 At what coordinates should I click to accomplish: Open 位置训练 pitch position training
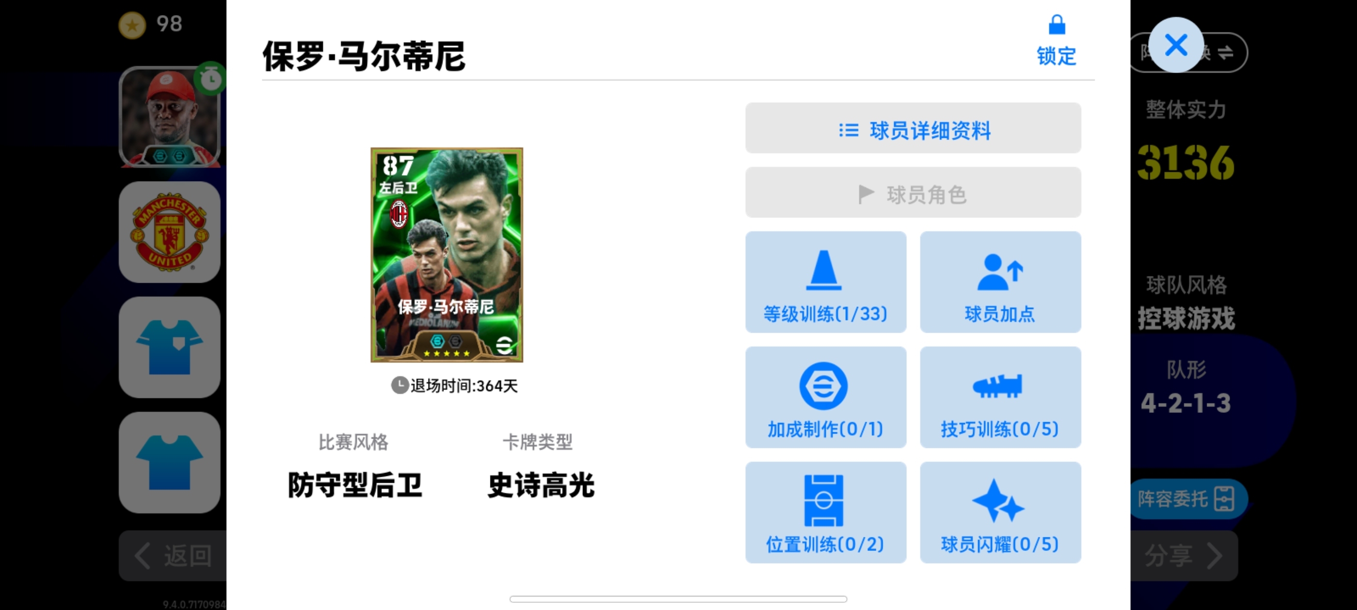tap(825, 513)
